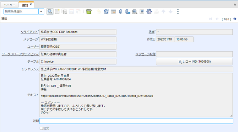Click the ユーザー field 萩原秀明(OES)
Screen dimensions: 238x132
point(78,47)
